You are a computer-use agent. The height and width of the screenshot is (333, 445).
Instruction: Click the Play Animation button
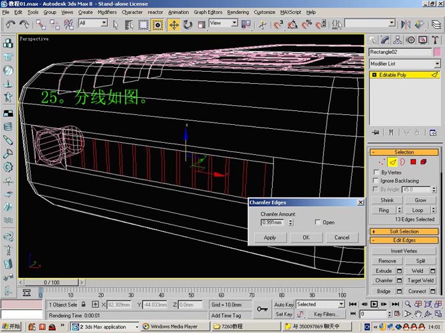pyautogui.click(x=374, y=304)
